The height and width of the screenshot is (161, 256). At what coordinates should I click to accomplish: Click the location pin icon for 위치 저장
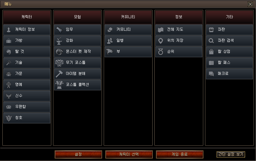(x=161, y=41)
